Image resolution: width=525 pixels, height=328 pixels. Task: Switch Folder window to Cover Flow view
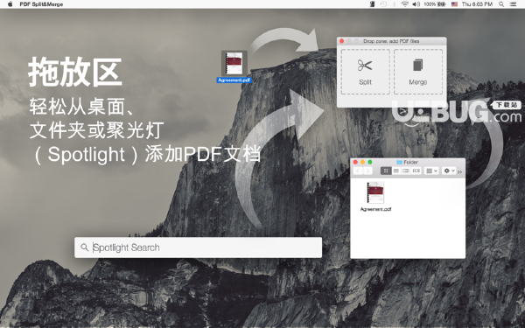[x=416, y=171]
